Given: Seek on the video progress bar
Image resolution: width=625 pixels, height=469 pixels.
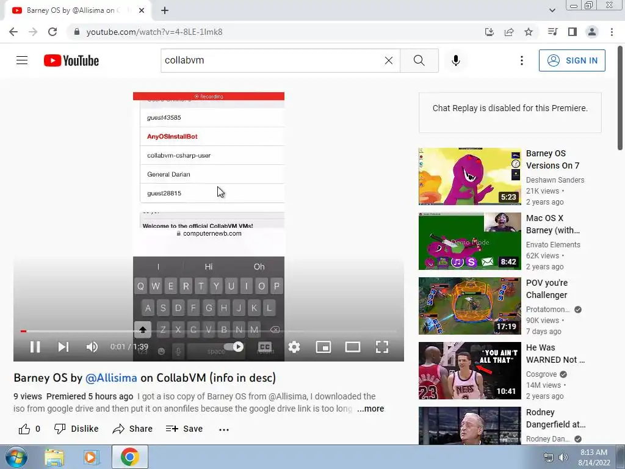Looking at the screenshot, I should 209,331.
